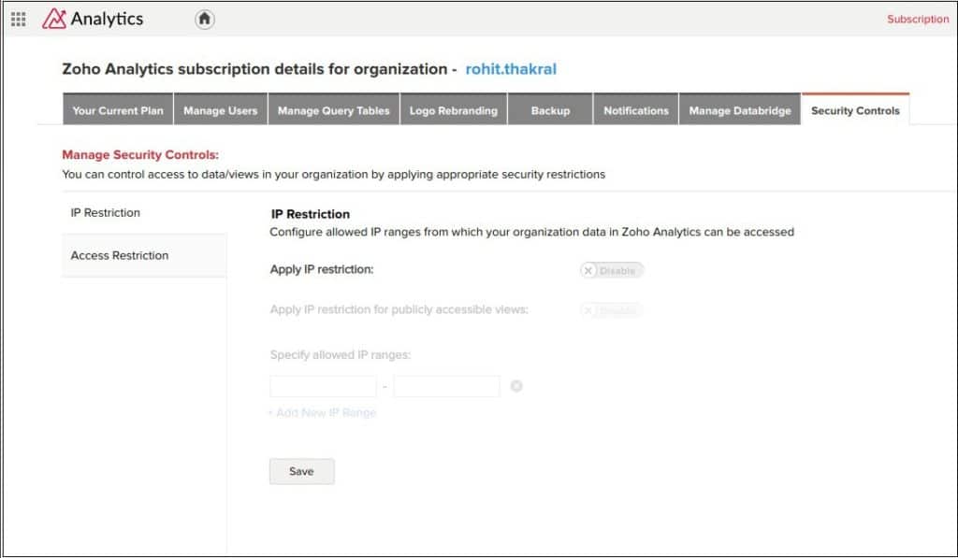Open the Manage Query Tables tab
Viewport: 958px width, 558px height.
pos(334,109)
